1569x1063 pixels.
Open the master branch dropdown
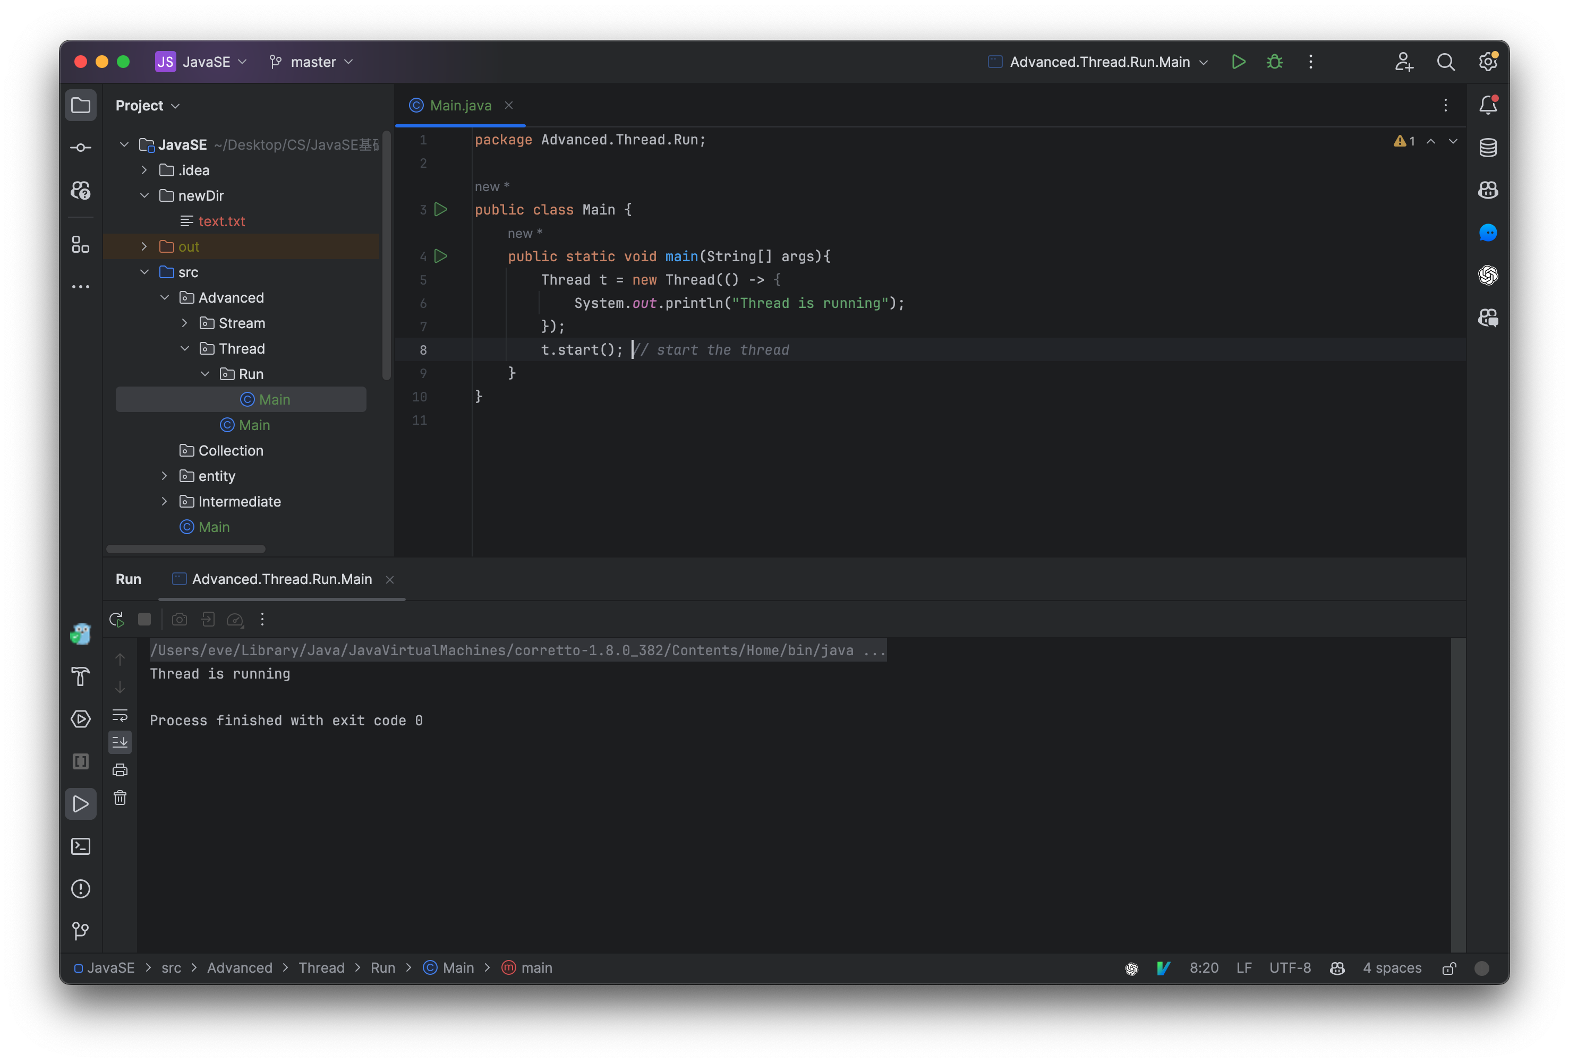(x=311, y=62)
